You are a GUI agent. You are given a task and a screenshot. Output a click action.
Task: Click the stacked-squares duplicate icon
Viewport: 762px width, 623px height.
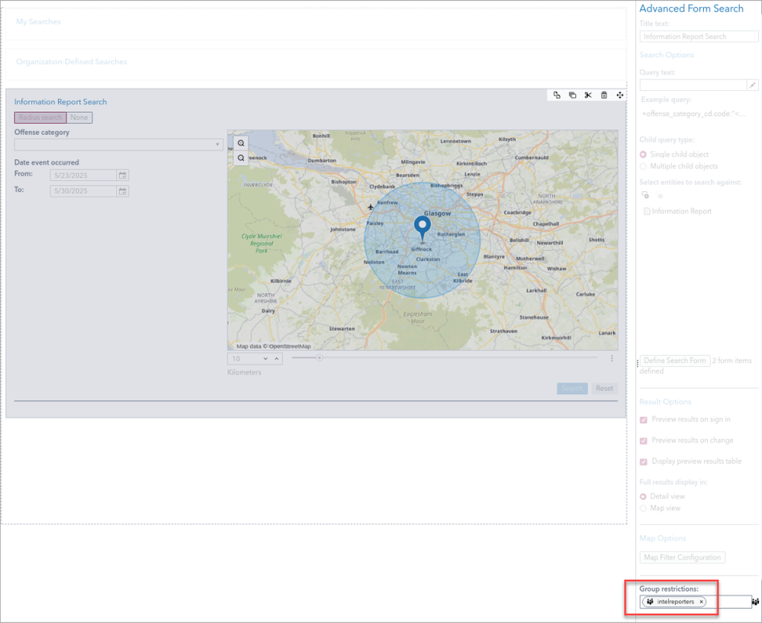(572, 95)
